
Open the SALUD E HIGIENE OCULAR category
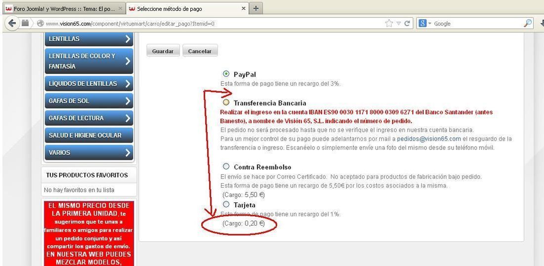coord(89,135)
